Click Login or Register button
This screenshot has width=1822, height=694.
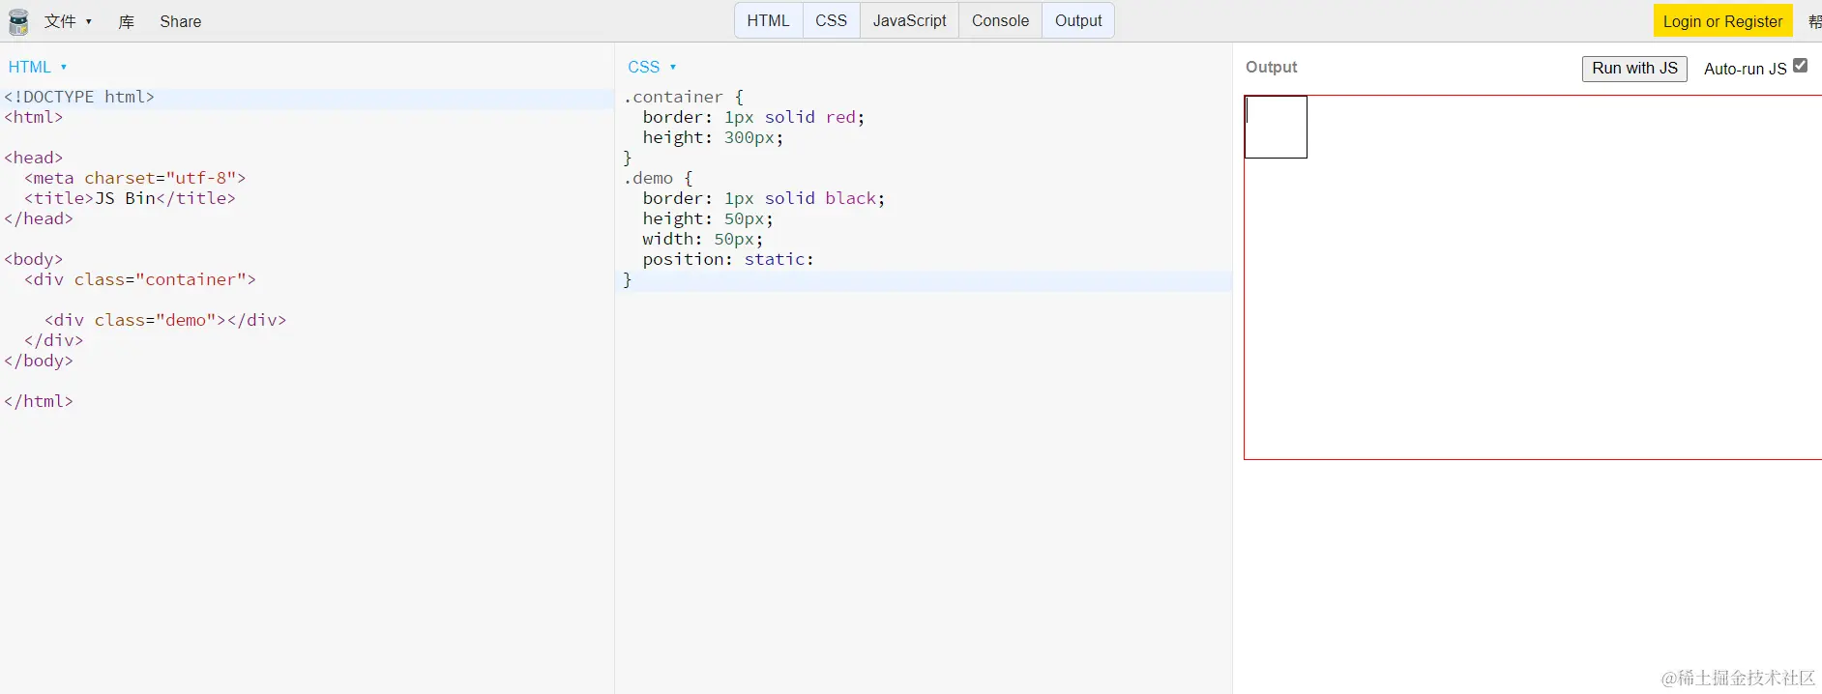pyautogui.click(x=1722, y=21)
